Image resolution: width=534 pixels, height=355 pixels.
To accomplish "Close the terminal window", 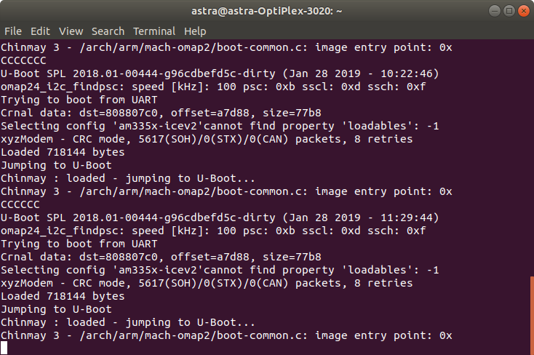I will (523, 11).
